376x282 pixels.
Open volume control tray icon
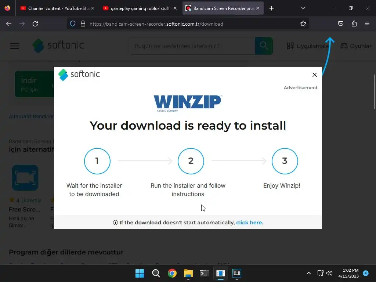[x=329, y=273]
